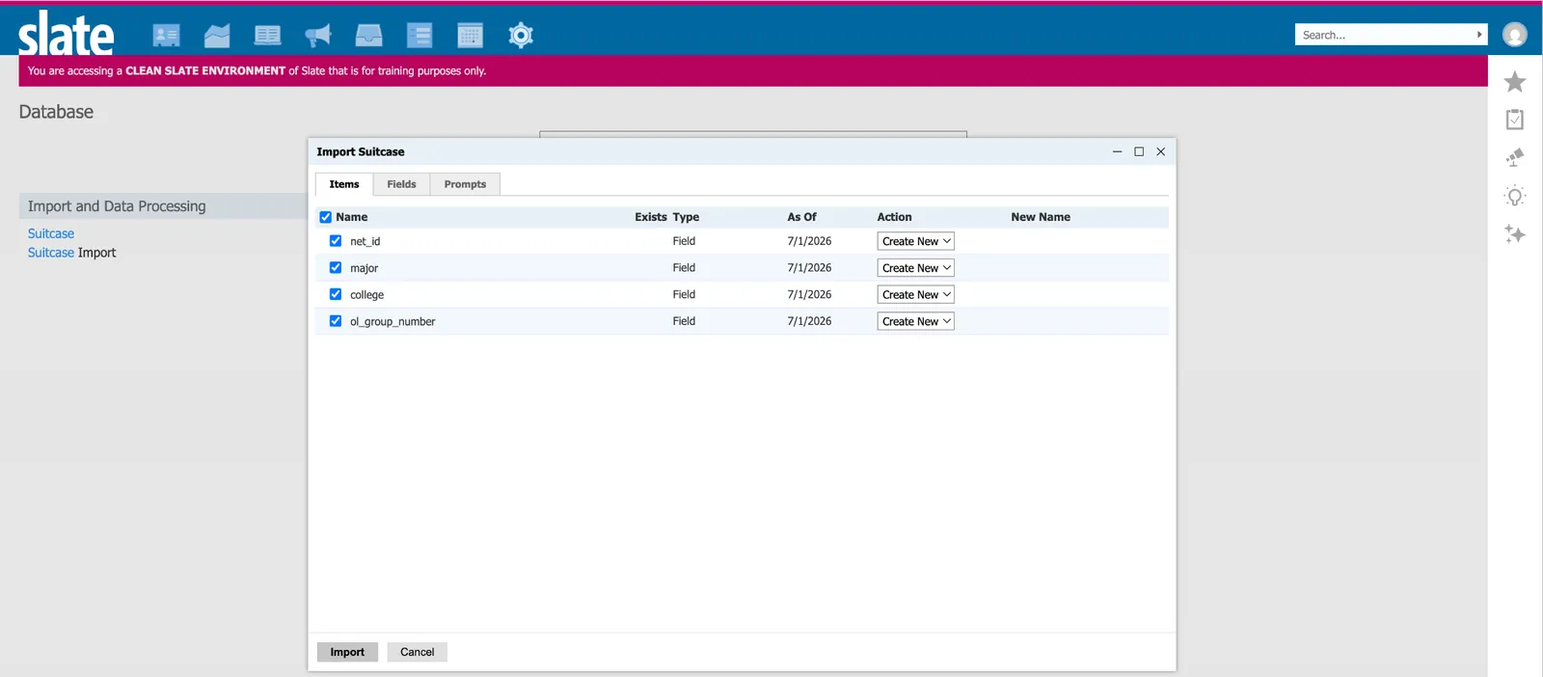Click the telescope icon in the sidebar
The height and width of the screenshot is (677, 1543).
point(1515,157)
